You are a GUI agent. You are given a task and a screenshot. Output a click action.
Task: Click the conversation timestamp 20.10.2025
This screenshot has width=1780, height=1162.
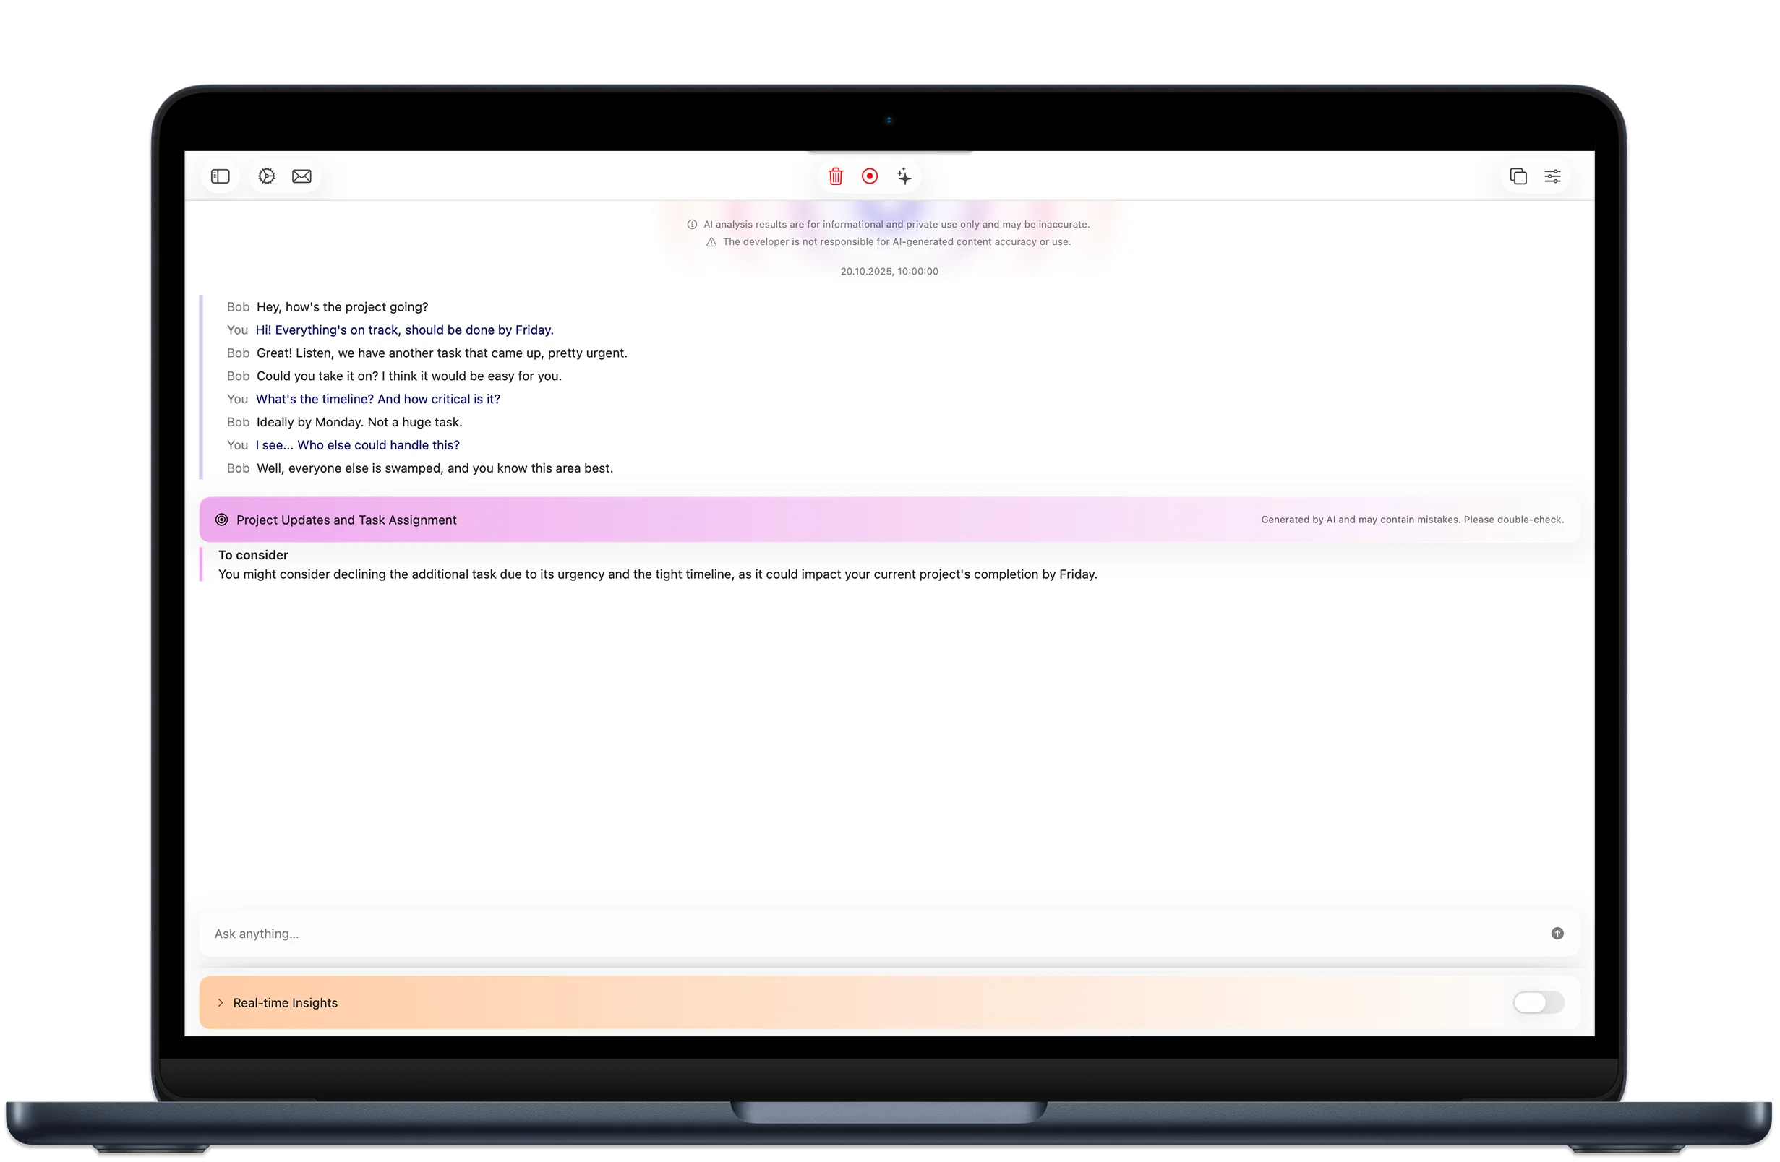[889, 271]
